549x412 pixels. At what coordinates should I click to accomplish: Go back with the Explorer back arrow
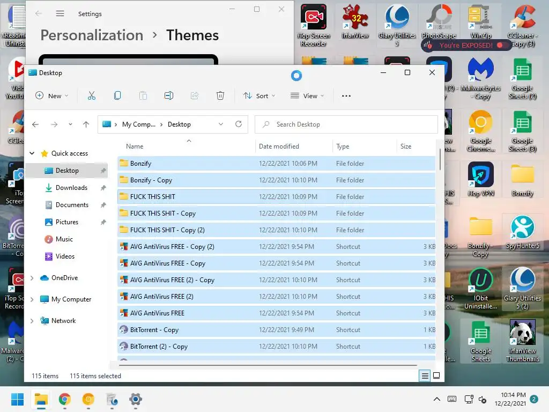point(35,124)
